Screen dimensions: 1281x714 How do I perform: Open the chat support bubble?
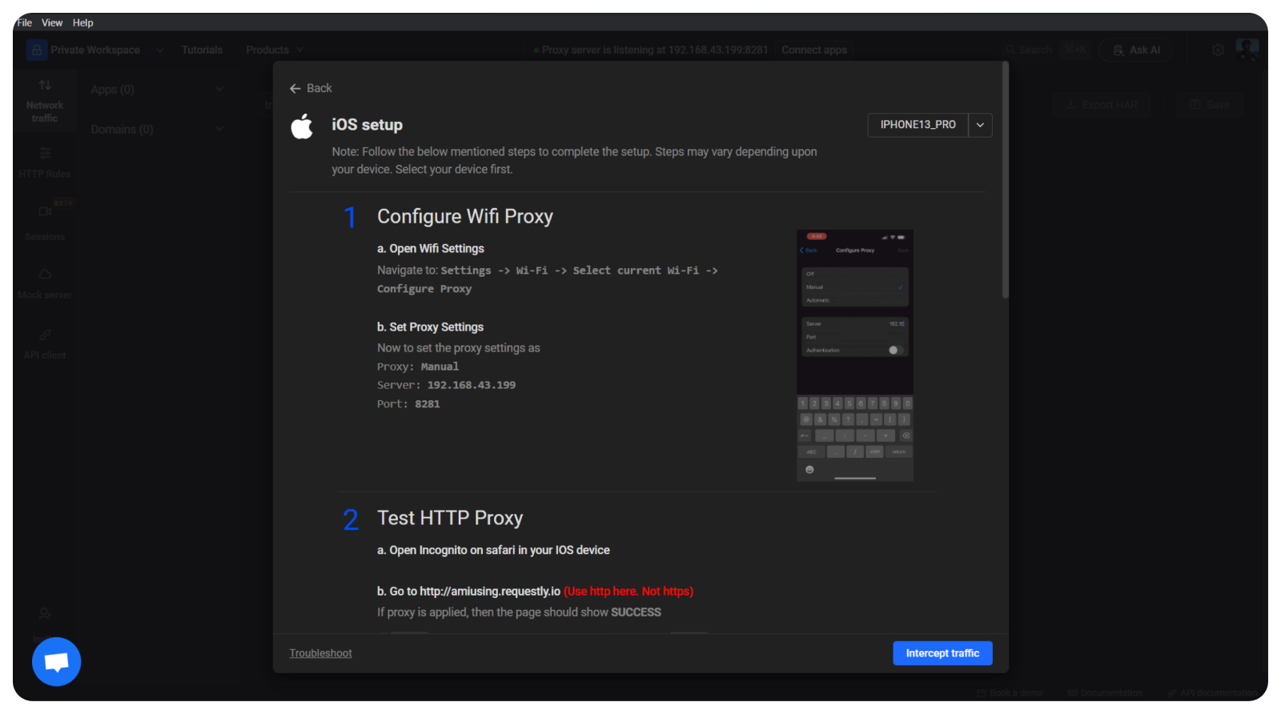pos(57,662)
